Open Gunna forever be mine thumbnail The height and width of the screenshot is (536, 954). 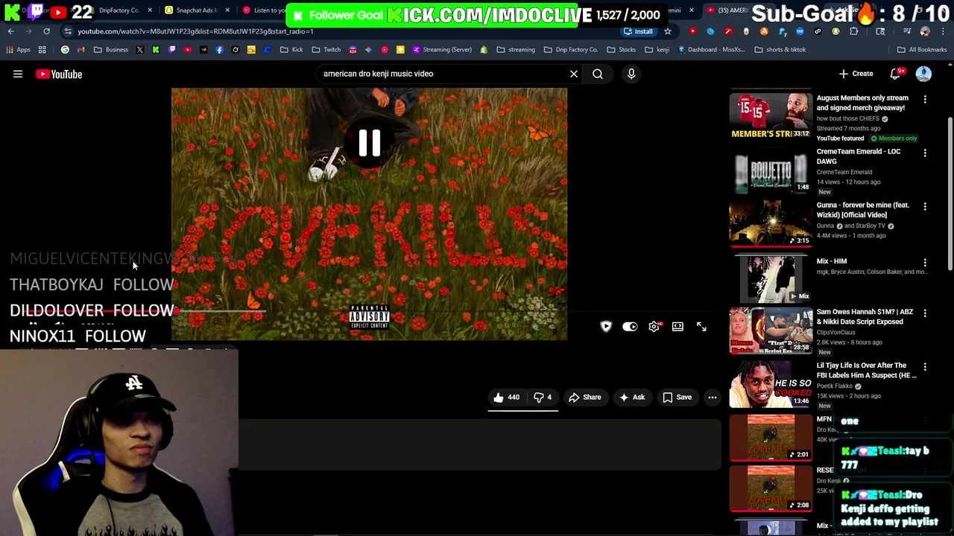(771, 223)
